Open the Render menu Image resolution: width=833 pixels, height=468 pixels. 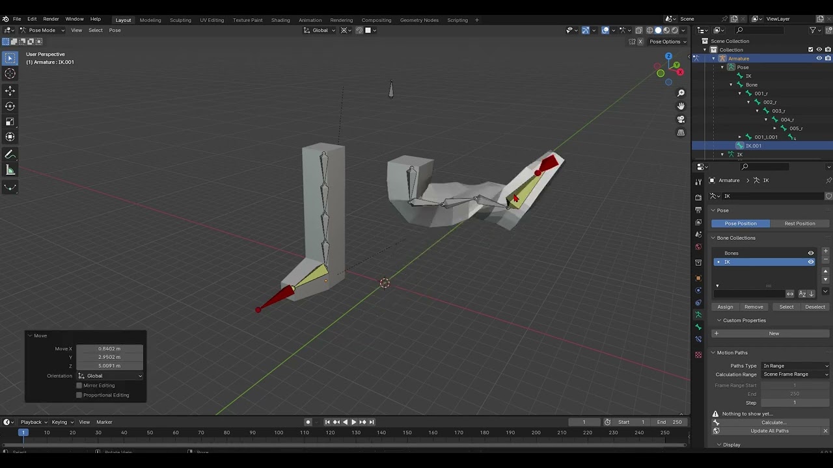pyautogui.click(x=51, y=19)
